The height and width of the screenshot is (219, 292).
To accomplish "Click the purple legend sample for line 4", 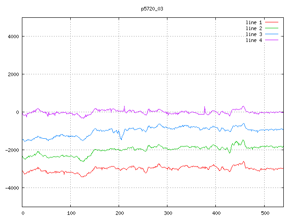I will point(271,40).
